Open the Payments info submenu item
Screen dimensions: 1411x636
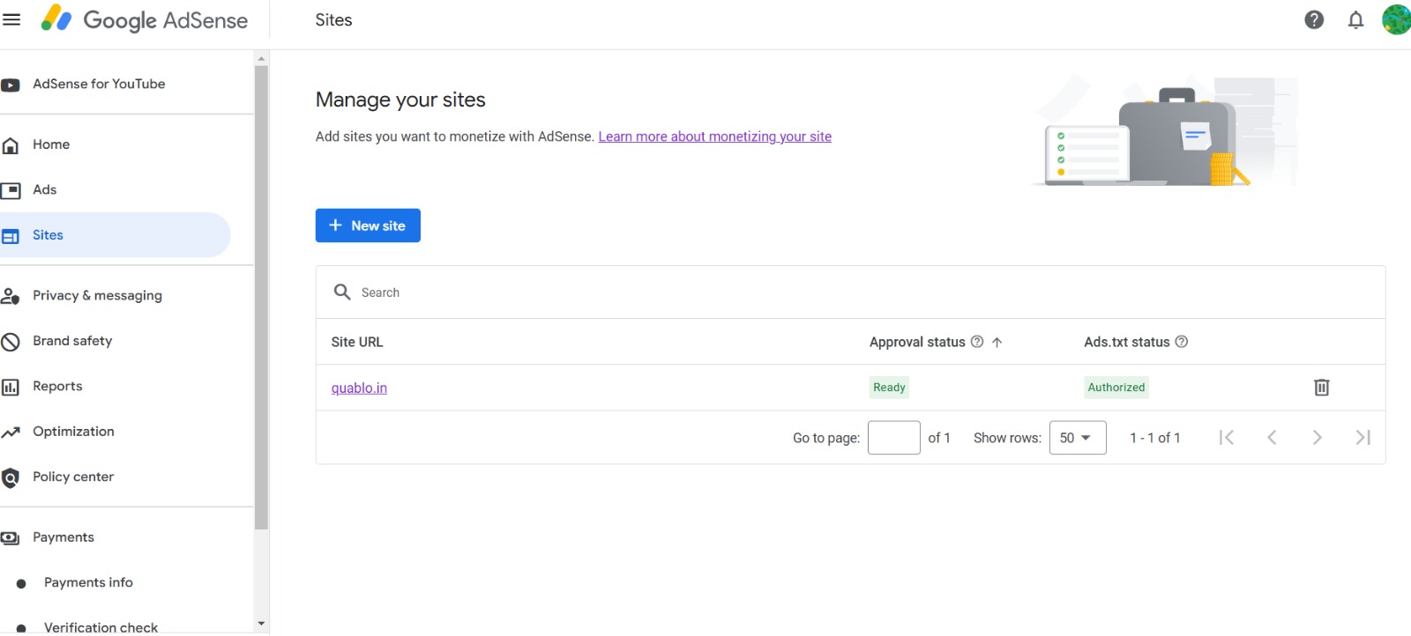pos(88,582)
